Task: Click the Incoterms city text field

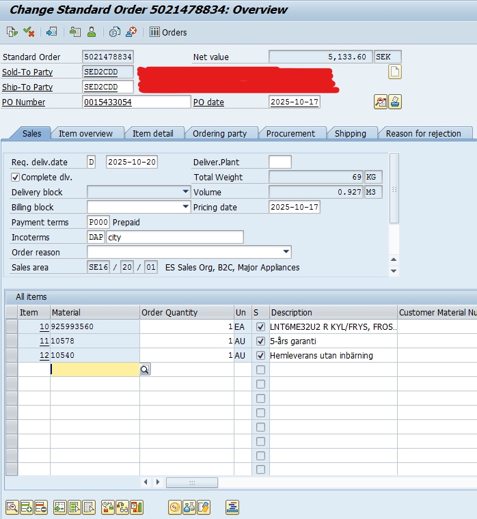Action: (175, 237)
